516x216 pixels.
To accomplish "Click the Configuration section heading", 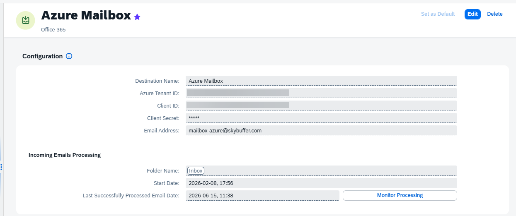I will [43, 56].
